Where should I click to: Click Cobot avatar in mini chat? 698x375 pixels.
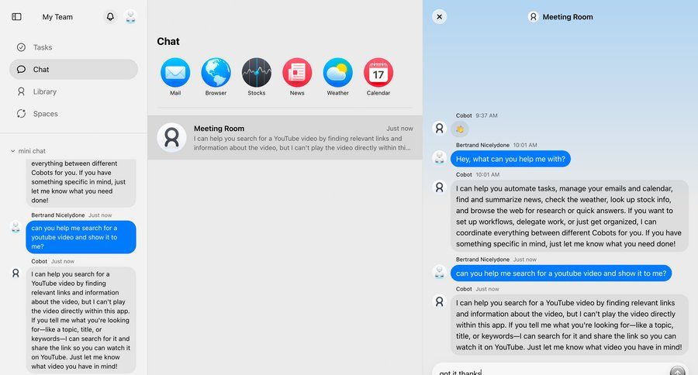click(x=16, y=274)
